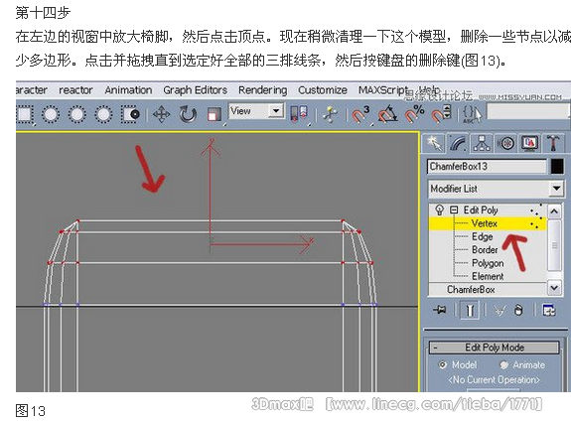571x421 pixels.
Task: Switch to the Hierarchy panel tab
Action: 482,143
